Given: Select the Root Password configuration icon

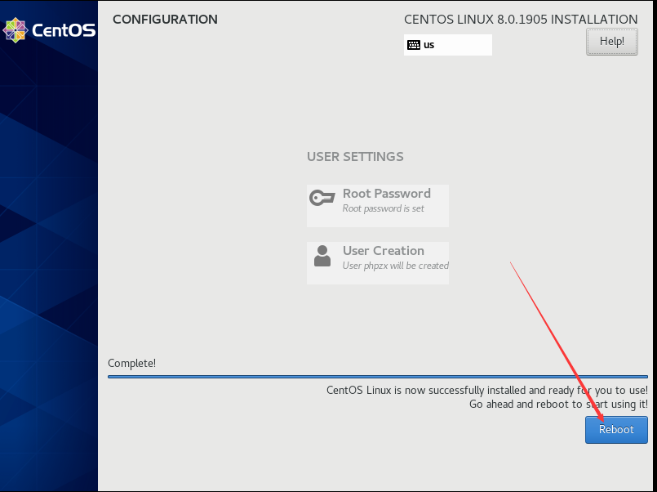Looking at the screenshot, I should pos(322,197).
